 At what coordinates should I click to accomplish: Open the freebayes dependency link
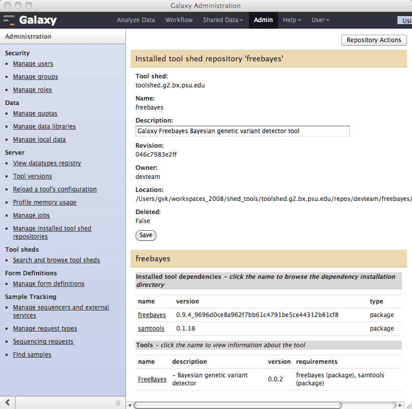tap(152, 315)
